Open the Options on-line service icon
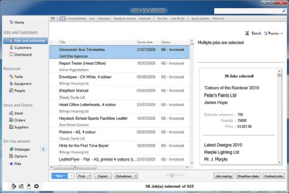 pyautogui.click(x=11, y=156)
